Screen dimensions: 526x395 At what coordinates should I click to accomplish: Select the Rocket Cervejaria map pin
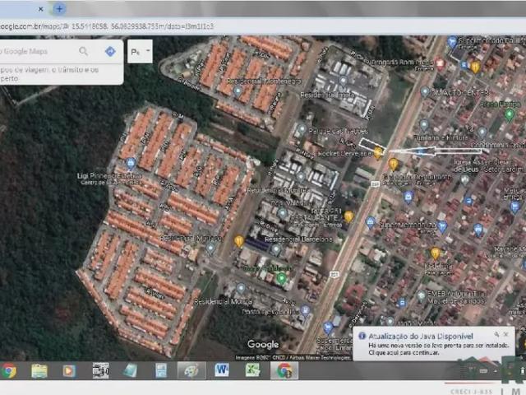click(x=378, y=152)
